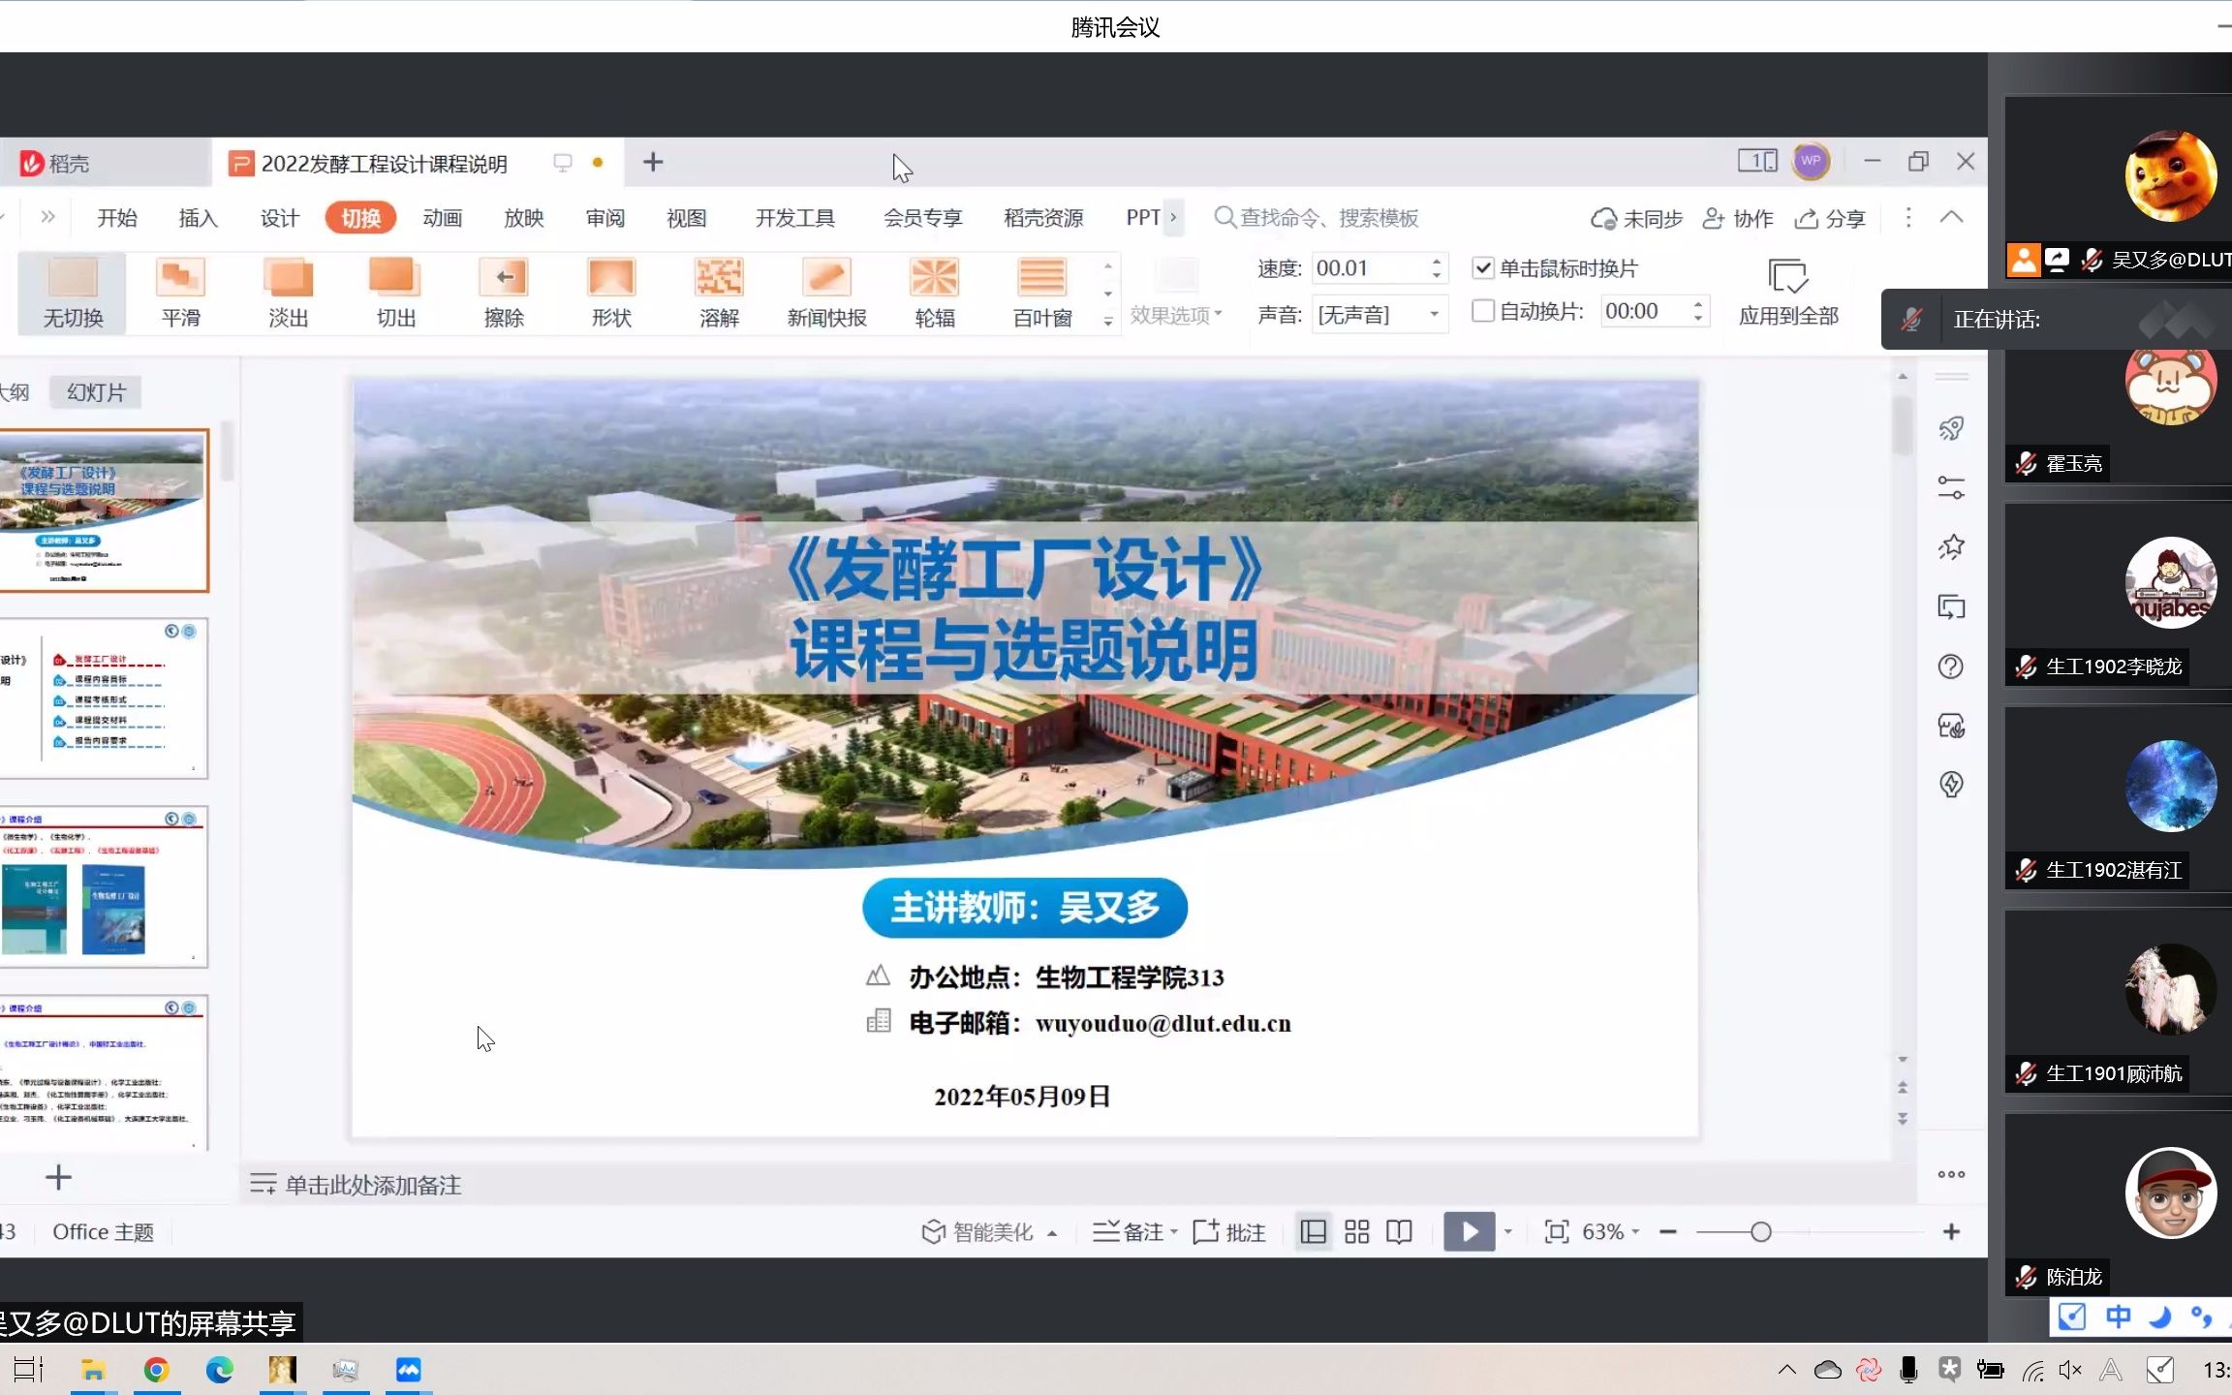This screenshot has width=2232, height=1395.
Task: Uncheck 单击鼠标时换片 checkbox
Action: (x=1482, y=267)
